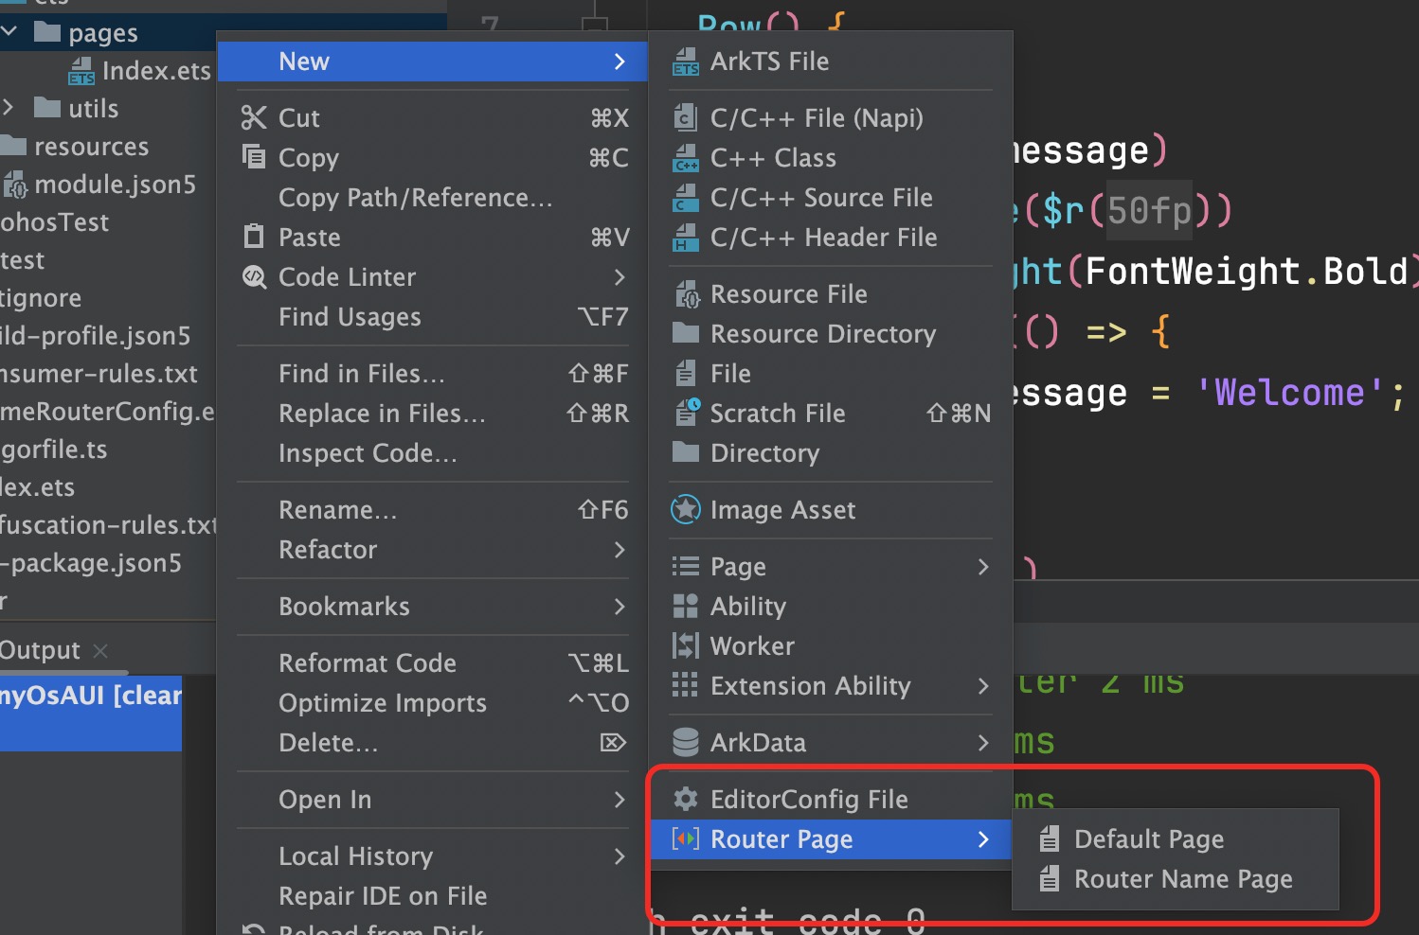Click the Scratch File icon

pos(687,413)
